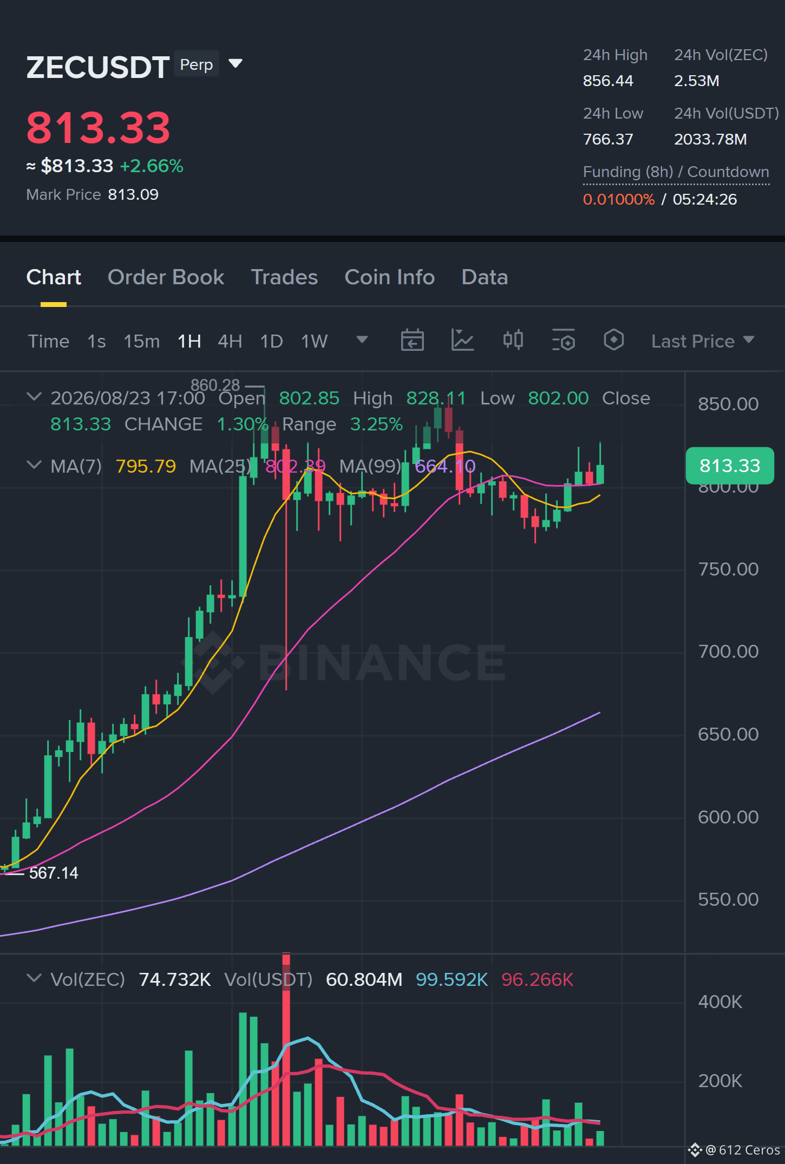
Task: Click the 400K volume axis label
Action: coord(720,1002)
